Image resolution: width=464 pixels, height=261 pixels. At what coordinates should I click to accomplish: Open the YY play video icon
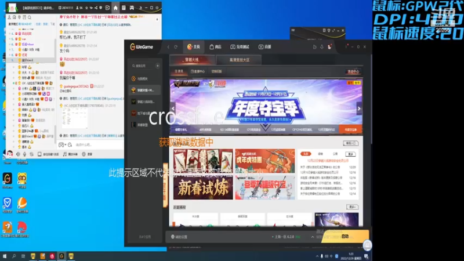pyautogui.click(x=107, y=8)
